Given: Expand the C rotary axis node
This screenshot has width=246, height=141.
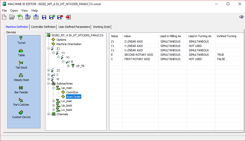Looking at the screenshot, I should 49,75.
